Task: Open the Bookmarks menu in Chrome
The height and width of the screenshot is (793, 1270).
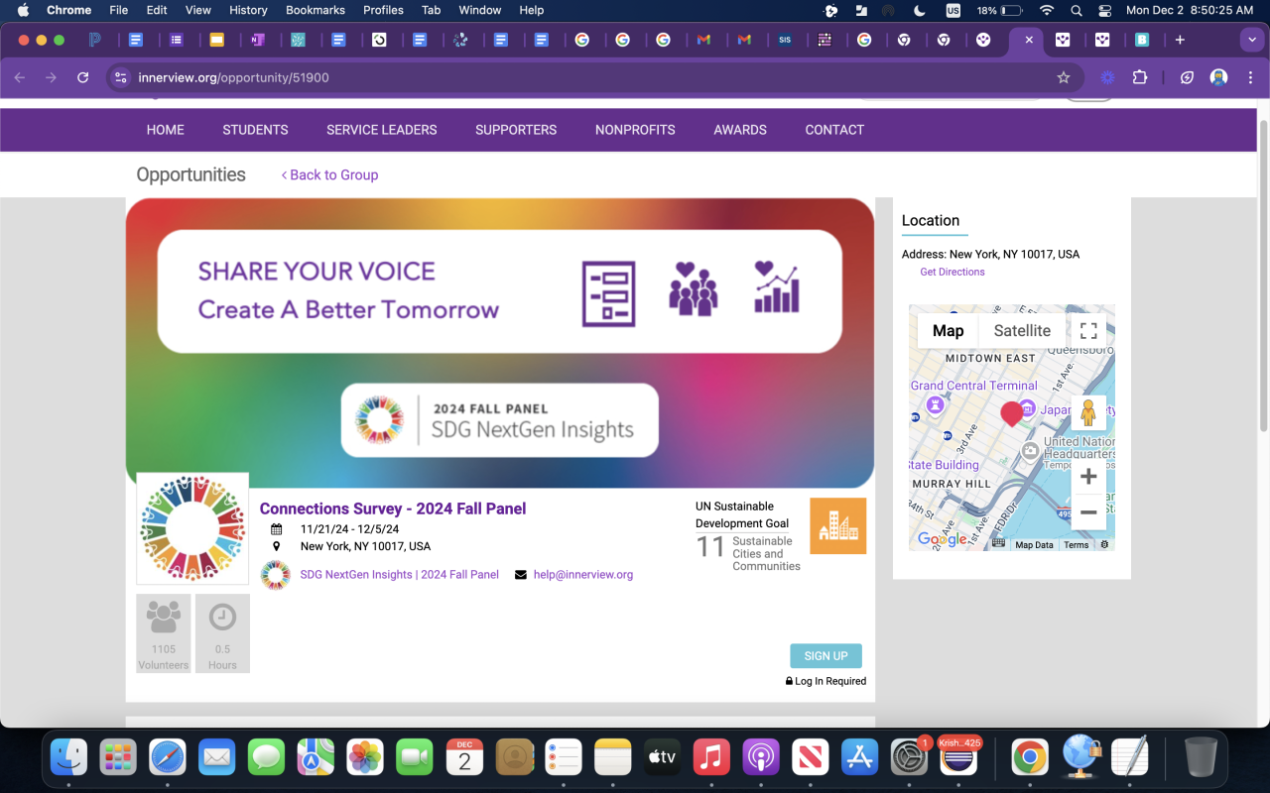Action: (317, 10)
